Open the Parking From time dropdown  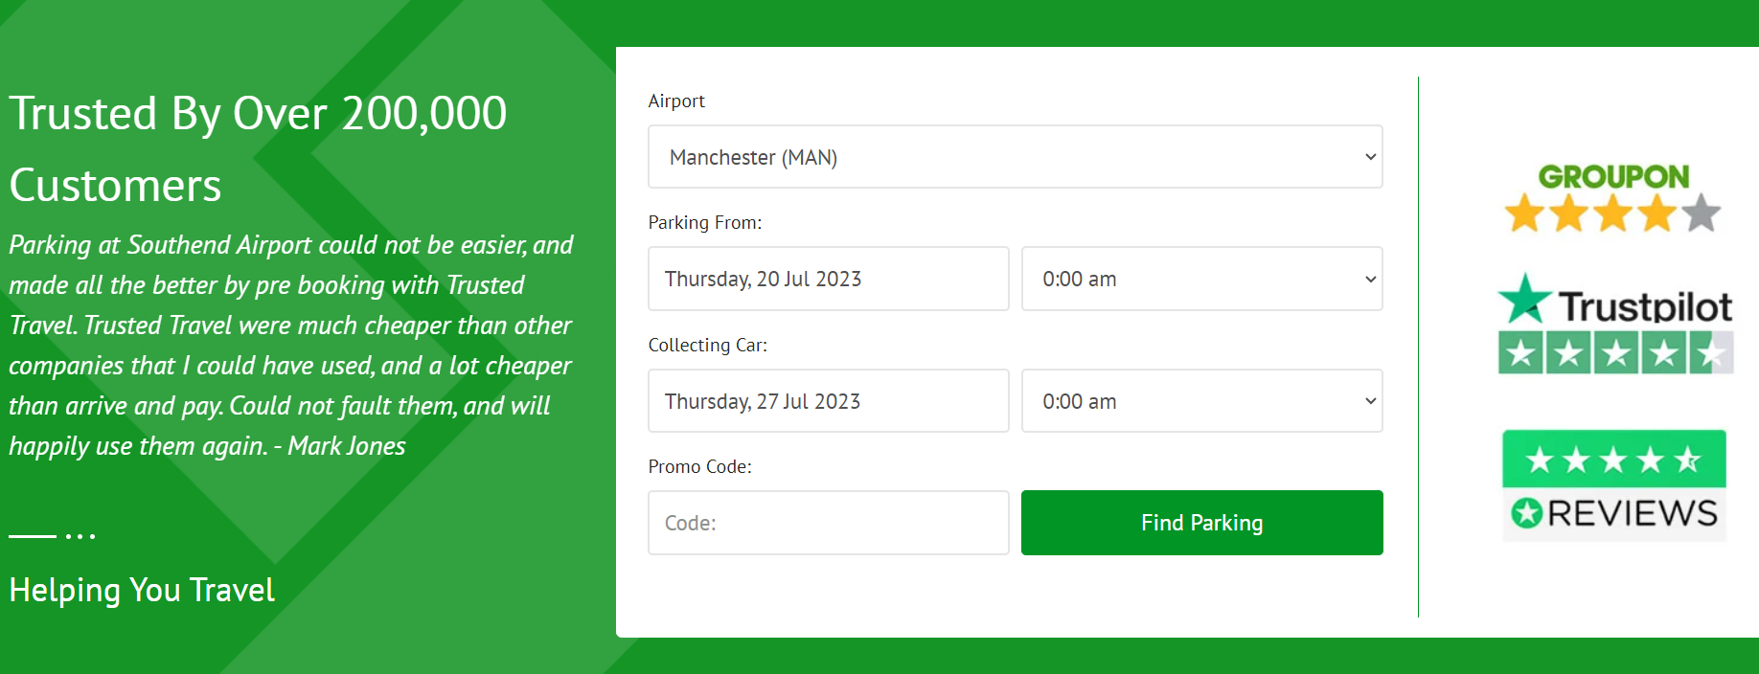[x=1202, y=279]
